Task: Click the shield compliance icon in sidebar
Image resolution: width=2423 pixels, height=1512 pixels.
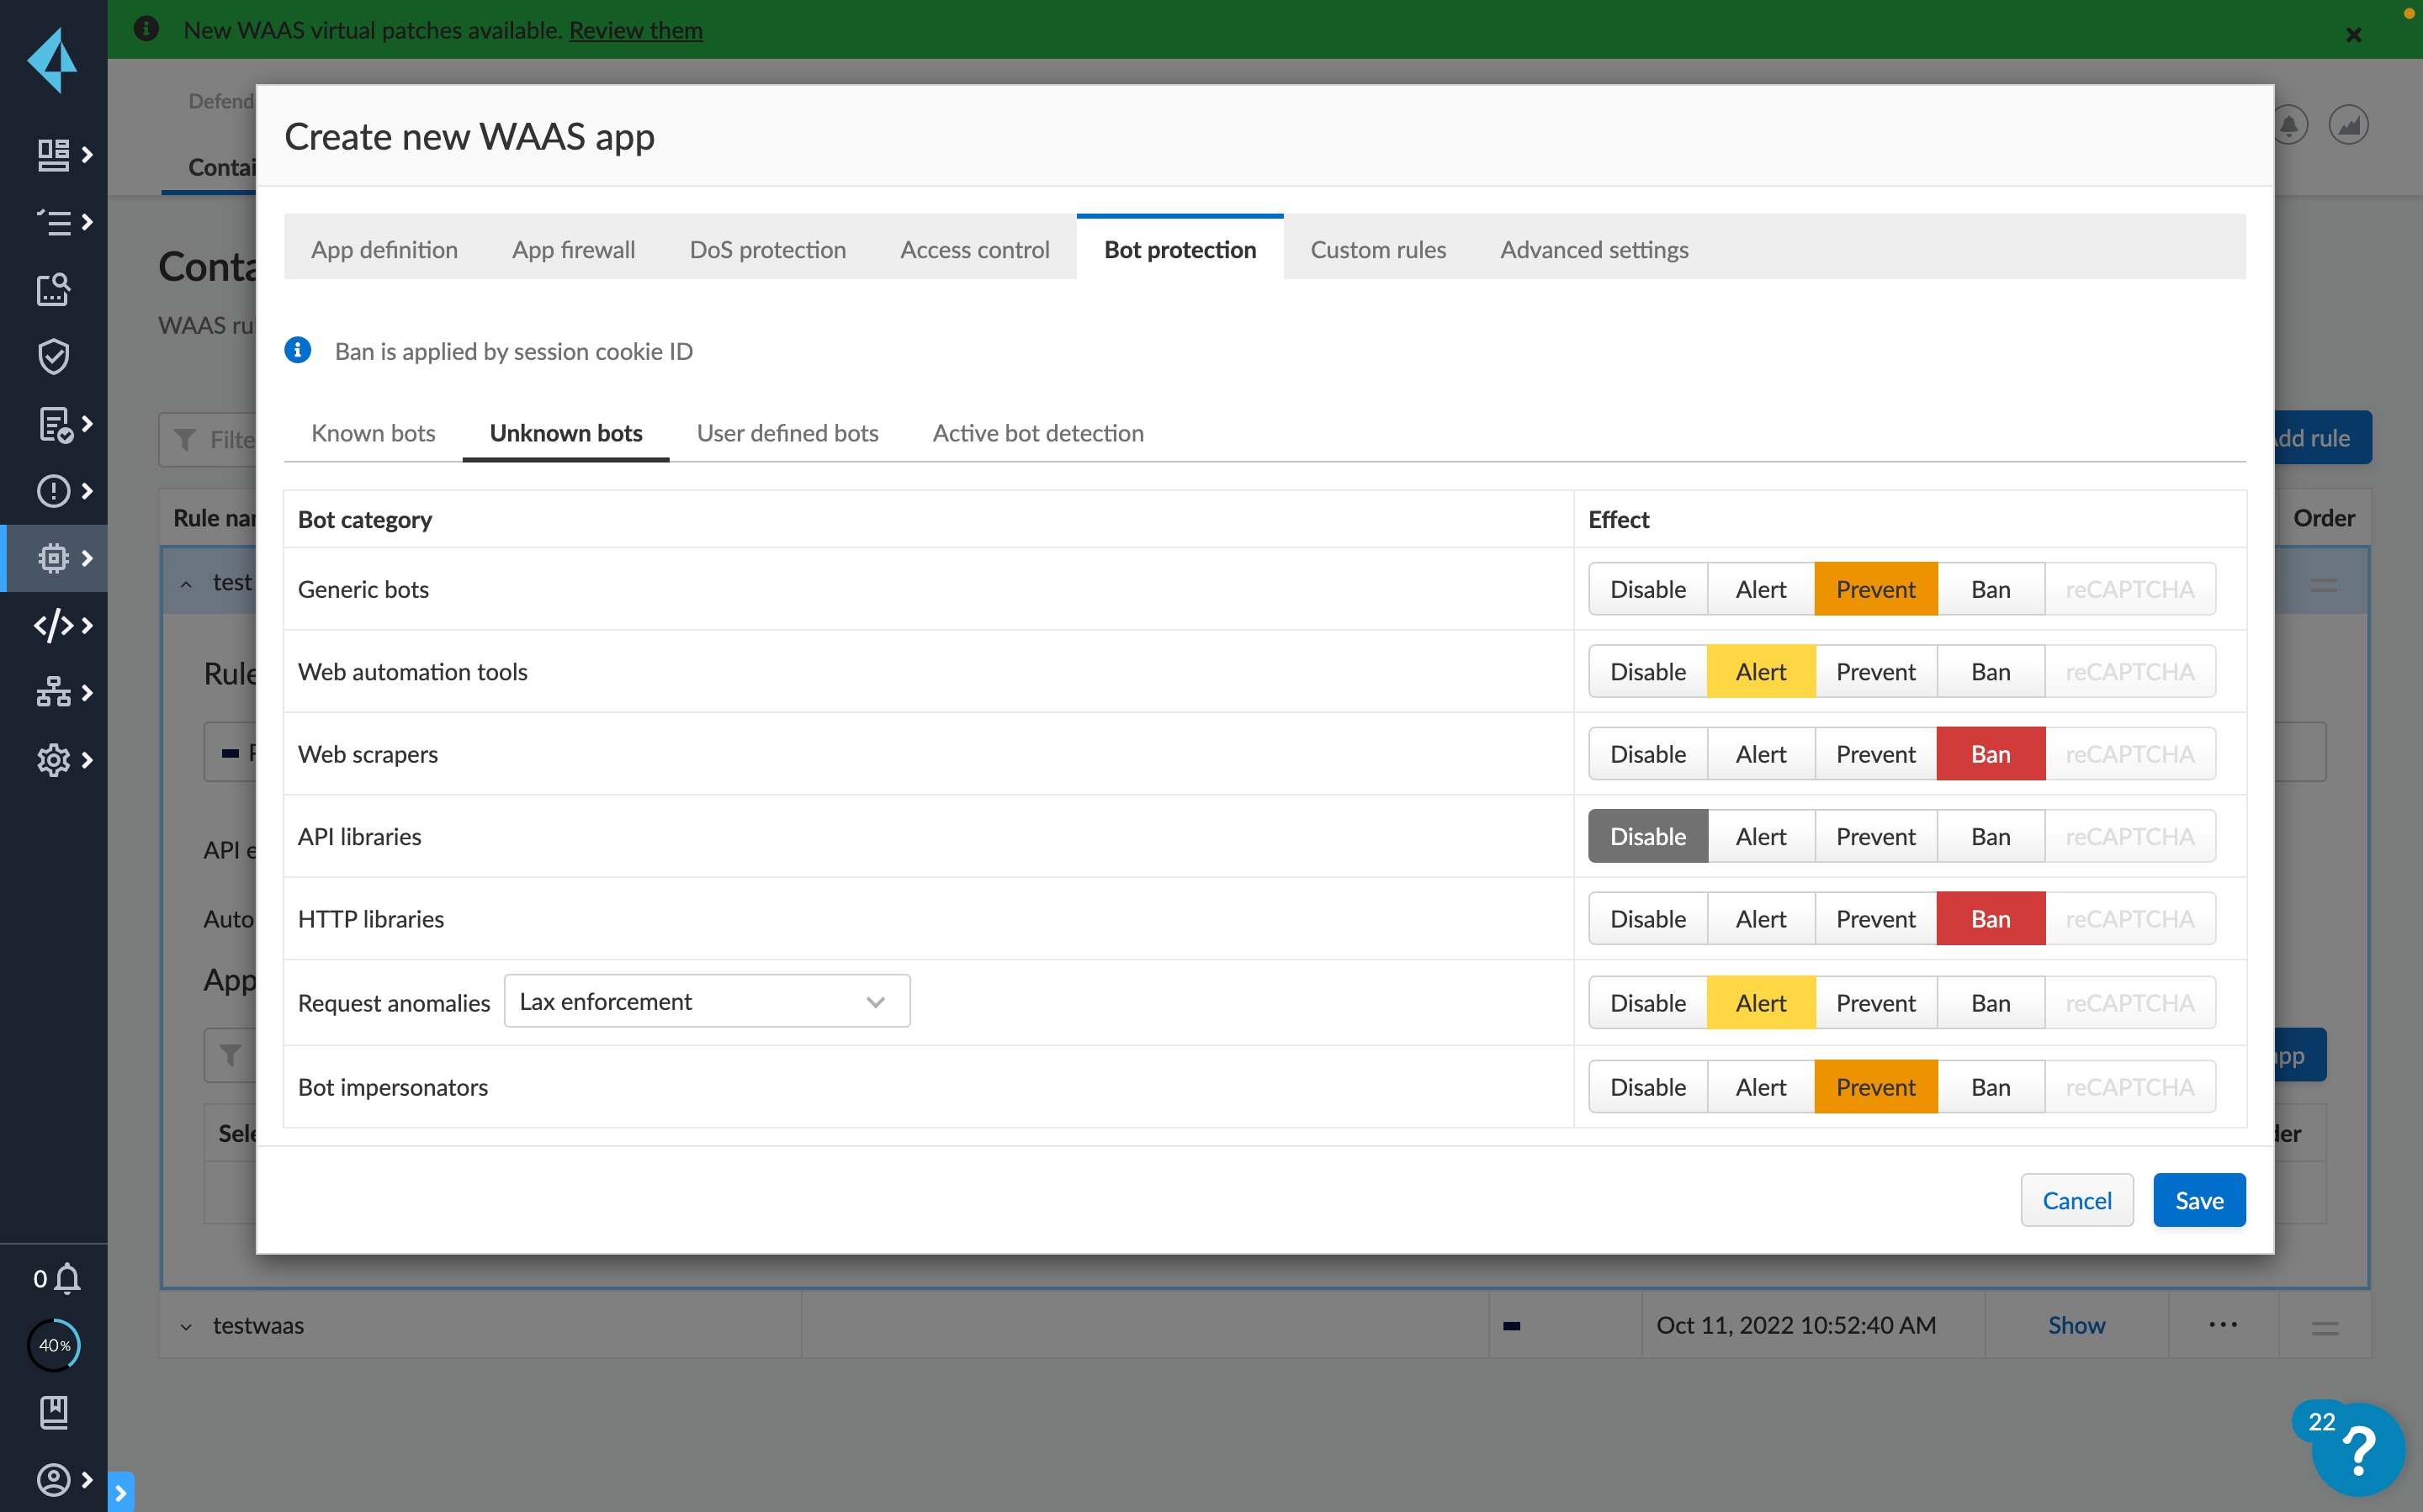Action: point(52,356)
